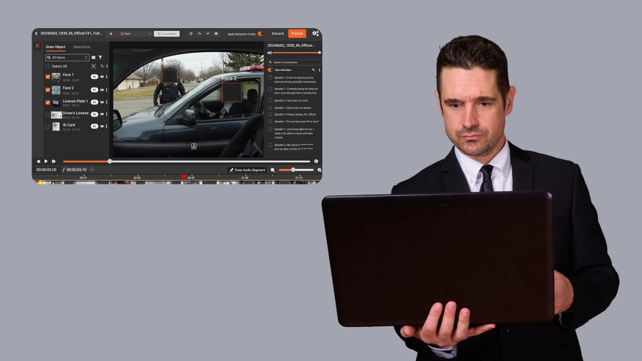Open the Face object type dropdown
642x361 pixels.
coord(135,33)
